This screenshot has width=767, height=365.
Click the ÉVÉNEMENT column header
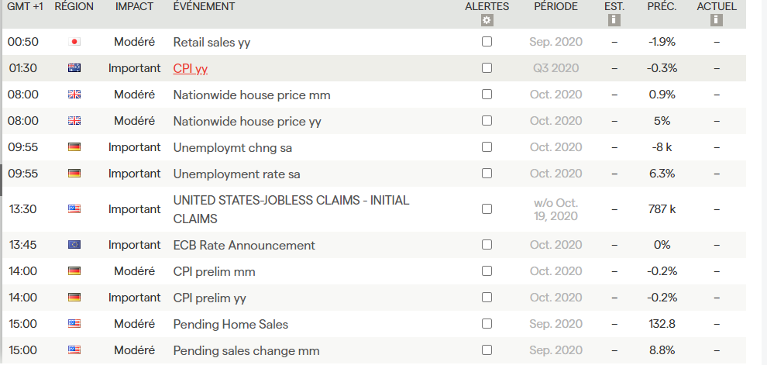(x=204, y=6)
